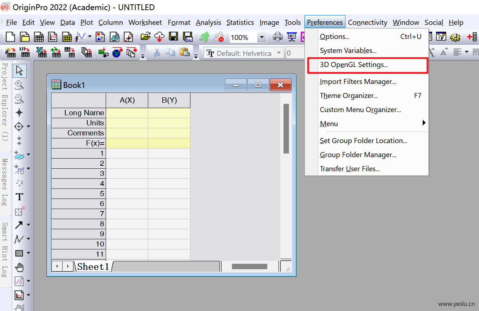479x311 pixels.
Task: Select the Text tool
Action: 19,197
